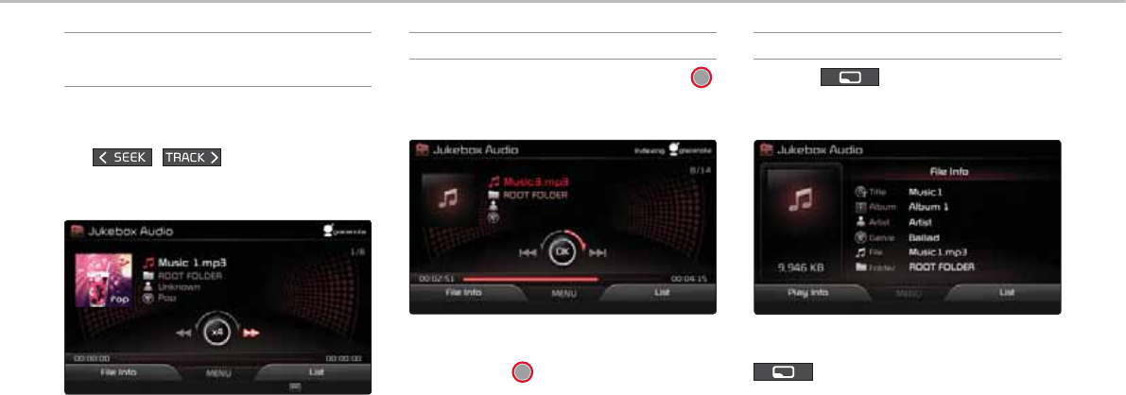1126x395 pixels.
Task: Tap MENU in the left screen
Action: pos(217,374)
